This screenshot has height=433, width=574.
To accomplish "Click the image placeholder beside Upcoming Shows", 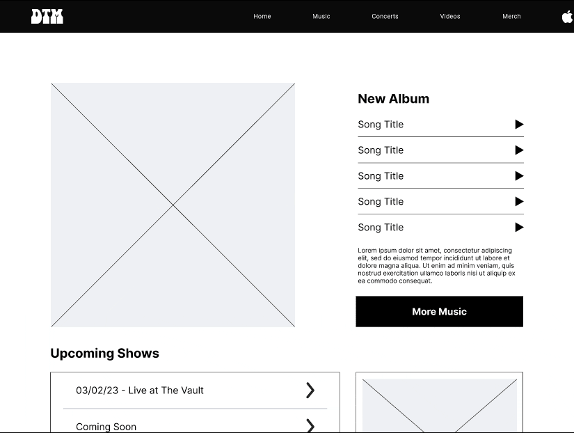I will pyautogui.click(x=439, y=405).
